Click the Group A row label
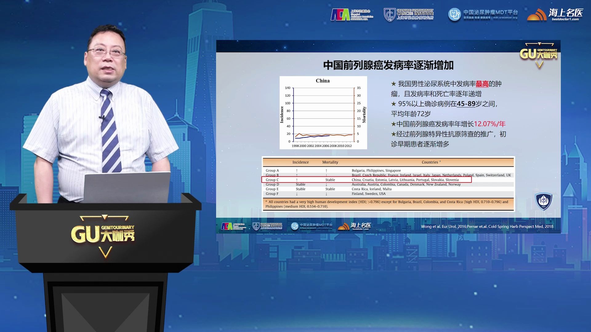591x332 pixels. click(272, 170)
